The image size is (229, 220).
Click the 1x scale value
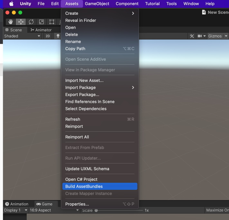pos(147,210)
